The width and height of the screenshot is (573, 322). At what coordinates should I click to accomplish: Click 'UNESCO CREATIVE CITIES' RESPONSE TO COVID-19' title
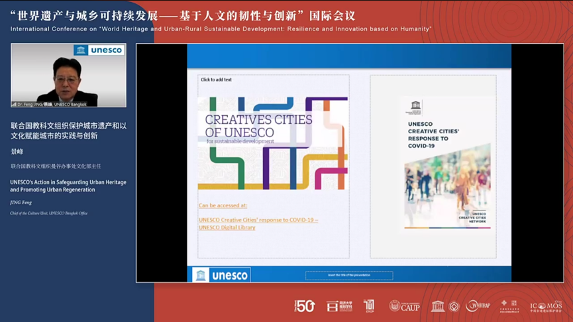pyautogui.click(x=433, y=135)
